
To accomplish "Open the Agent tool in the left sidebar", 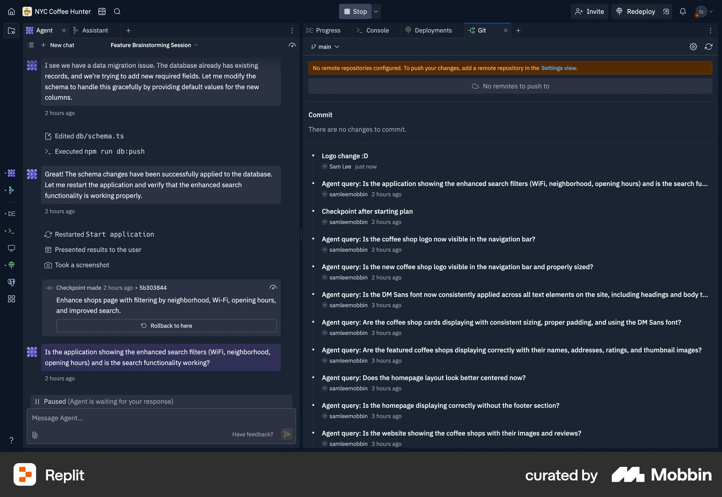I will pyautogui.click(x=11, y=174).
